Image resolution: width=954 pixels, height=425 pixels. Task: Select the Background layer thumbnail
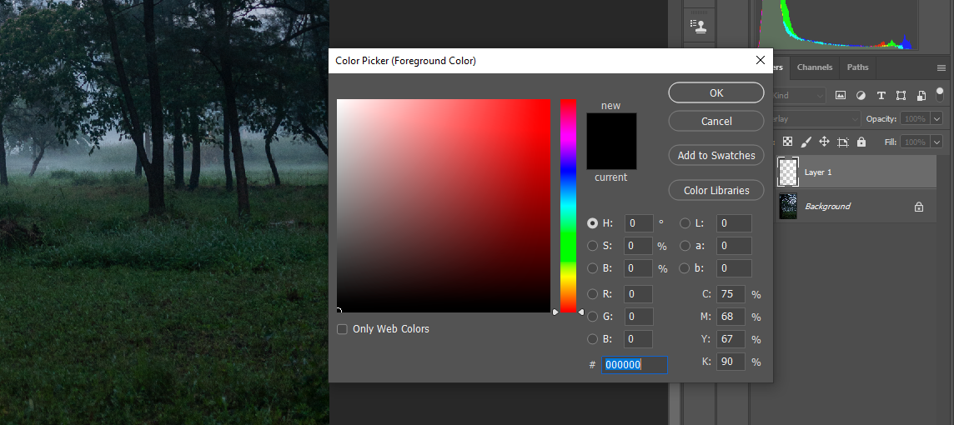click(x=788, y=206)
